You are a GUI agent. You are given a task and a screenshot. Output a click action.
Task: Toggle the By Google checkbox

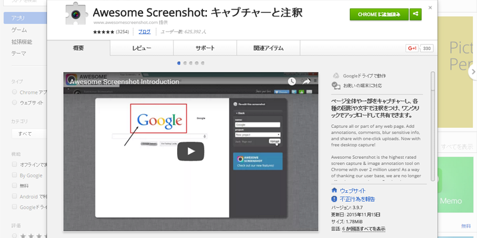(x=14, y=175)
